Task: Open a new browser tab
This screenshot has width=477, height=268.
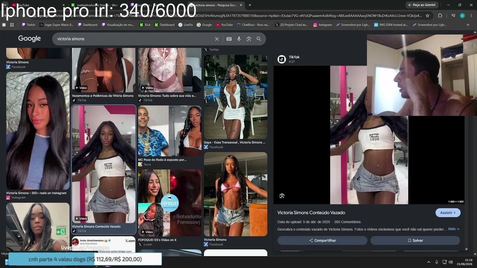Action: (x=250, y=5)
